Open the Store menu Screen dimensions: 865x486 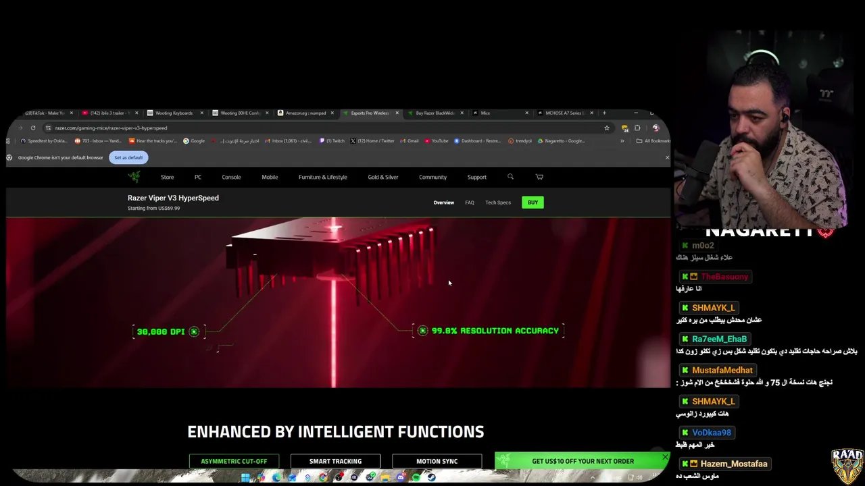[167, 177]
